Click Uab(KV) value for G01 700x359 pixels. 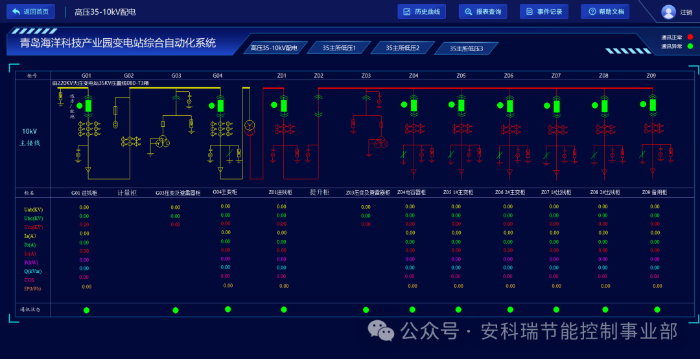pyautogui.click(x=84, y=207)
